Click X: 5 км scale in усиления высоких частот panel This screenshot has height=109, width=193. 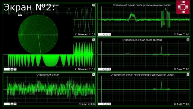click(x=182, y=34)
